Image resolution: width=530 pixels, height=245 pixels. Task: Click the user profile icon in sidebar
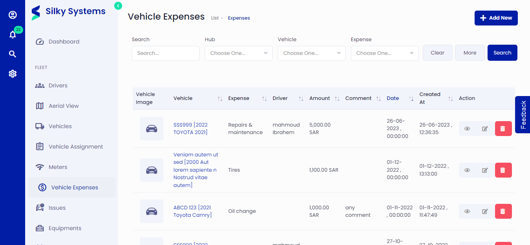coord(13,15)
